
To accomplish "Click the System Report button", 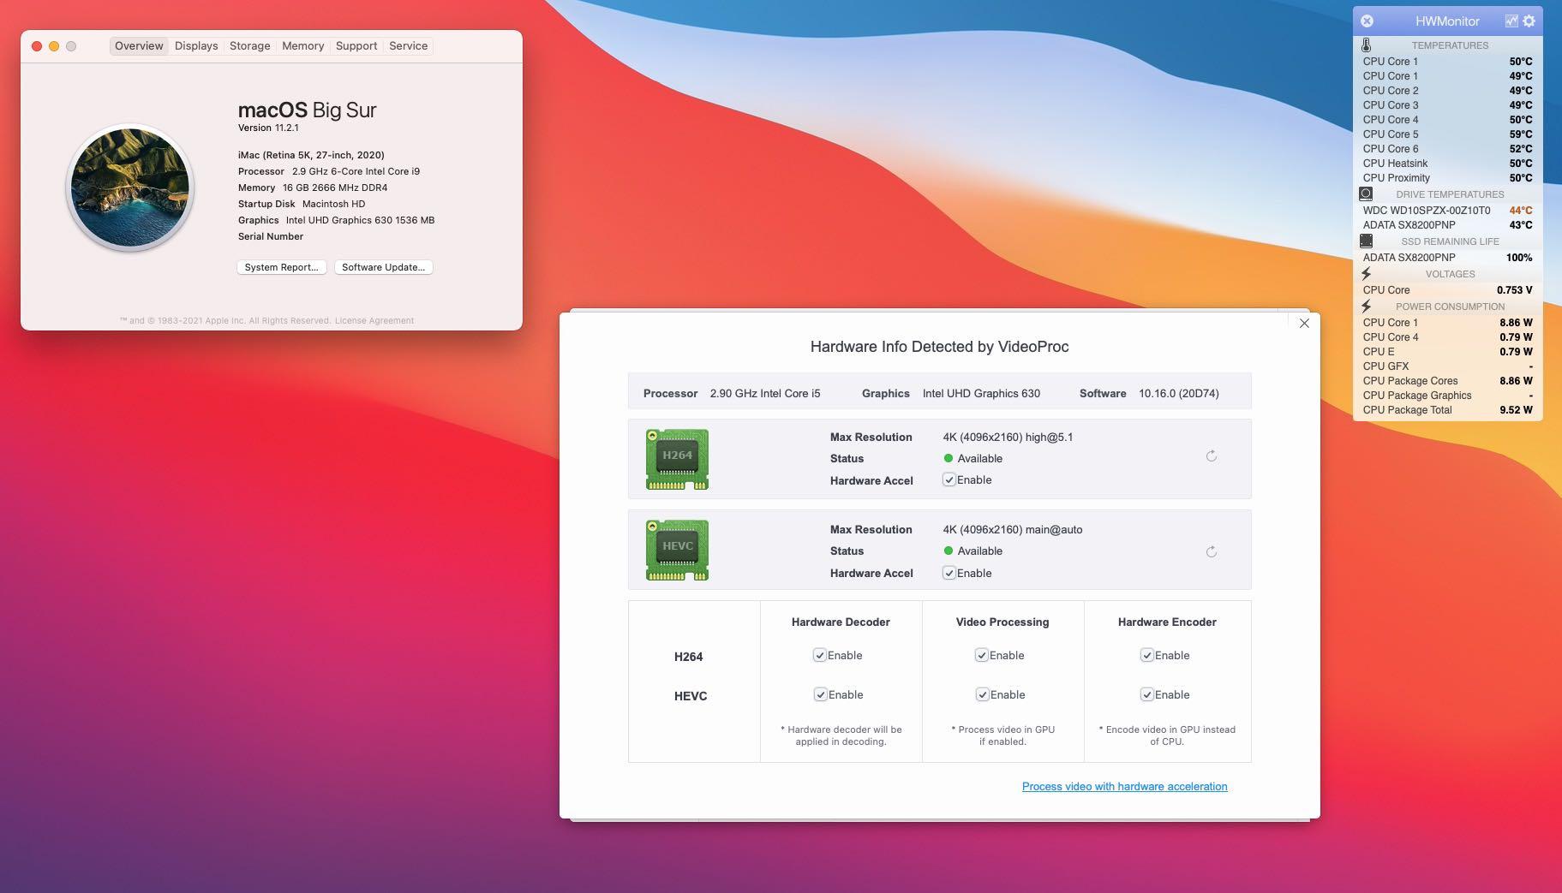I will [281, 267].
